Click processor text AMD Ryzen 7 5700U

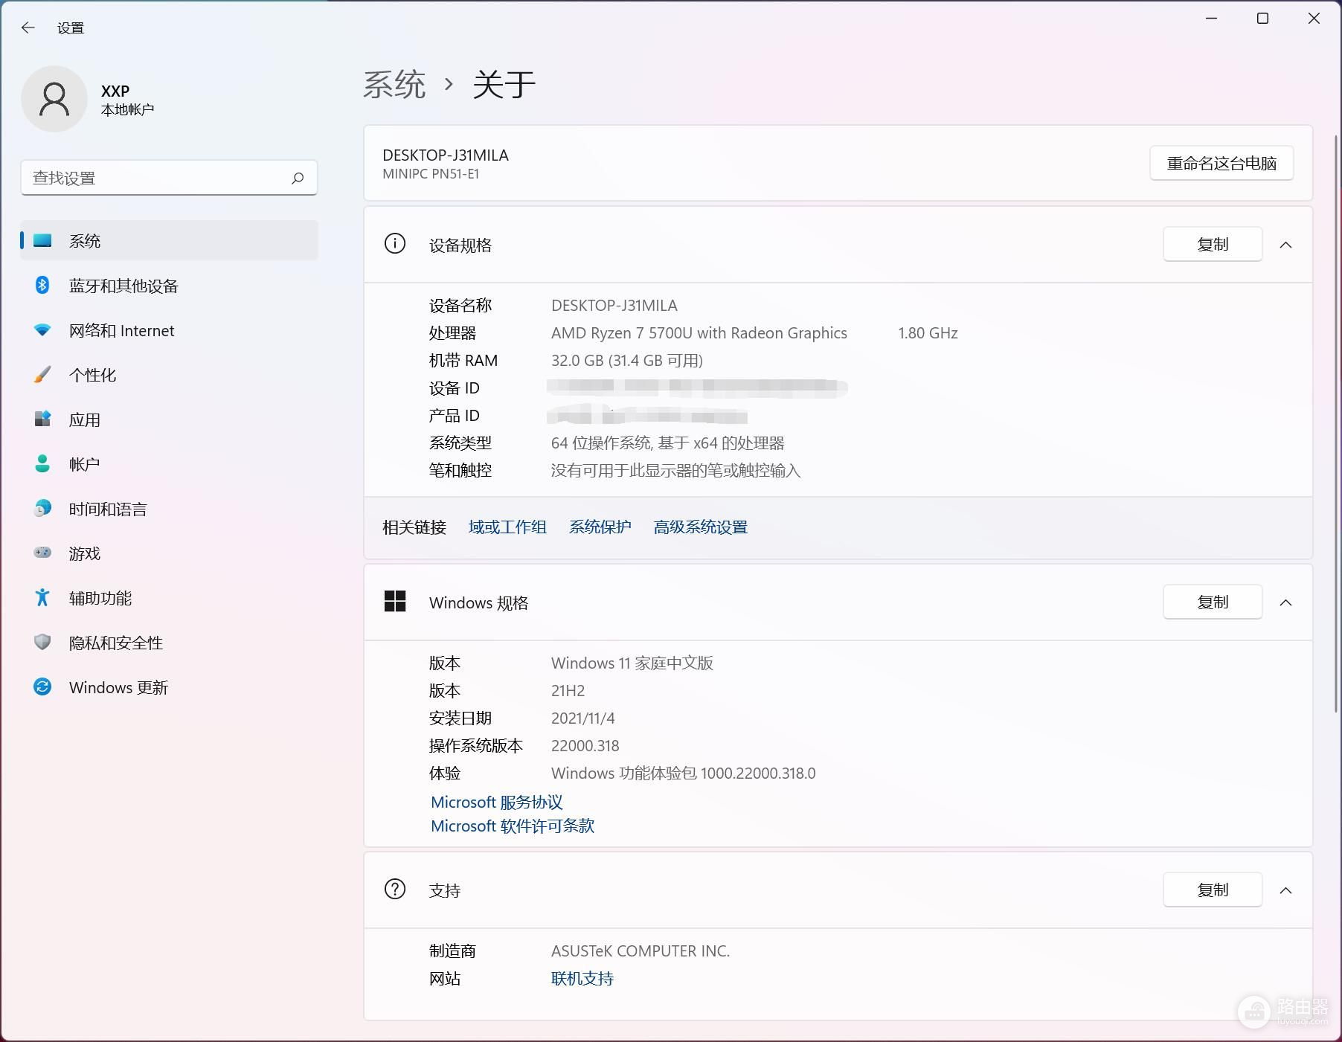(699, 332)
